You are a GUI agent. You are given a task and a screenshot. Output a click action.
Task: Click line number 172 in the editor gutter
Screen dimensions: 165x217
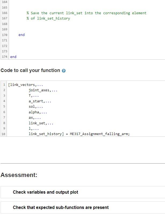(5, 46)
